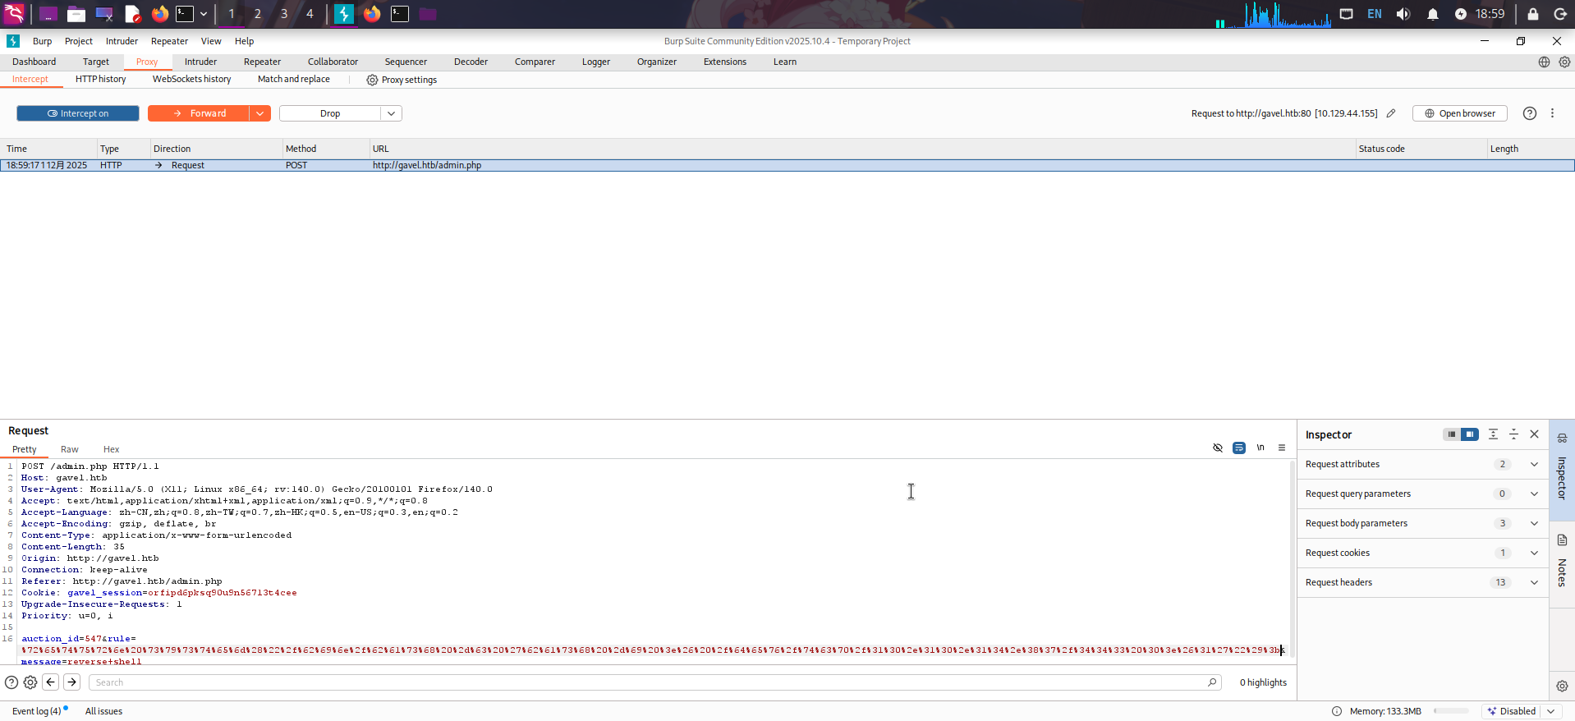Go to the next search match arrow

(72, 682)
